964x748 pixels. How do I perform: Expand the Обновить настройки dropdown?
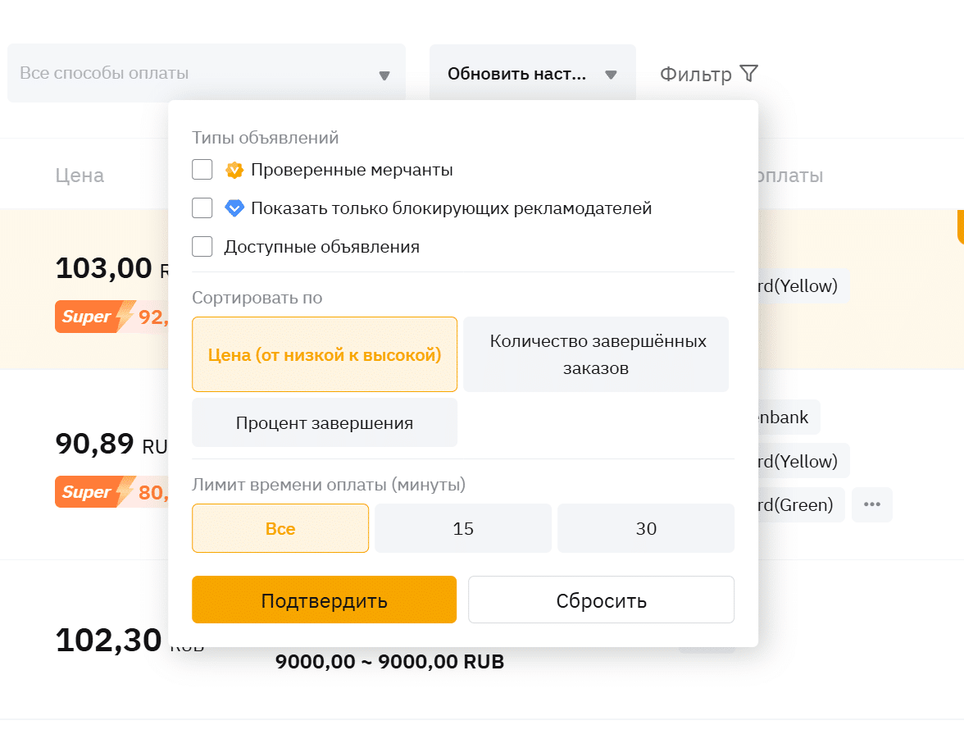pos(532,74)
